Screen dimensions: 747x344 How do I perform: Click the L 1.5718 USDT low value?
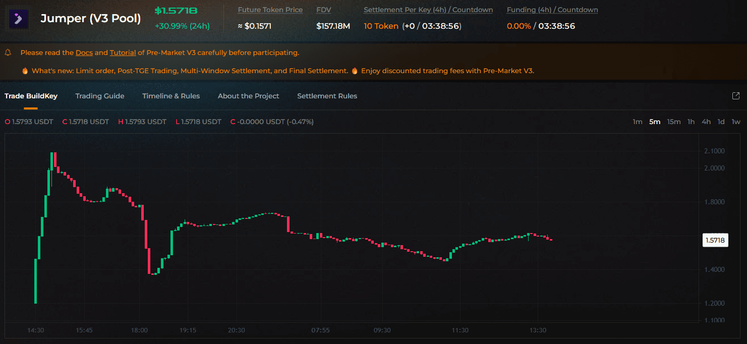tap(198, 122)
